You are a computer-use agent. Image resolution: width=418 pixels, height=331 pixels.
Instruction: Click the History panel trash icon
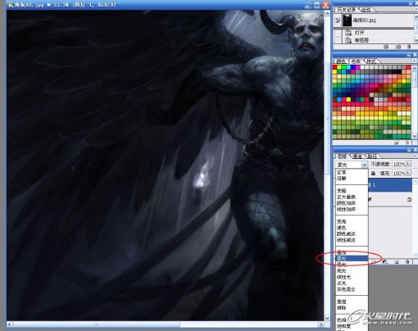[408, 47]
